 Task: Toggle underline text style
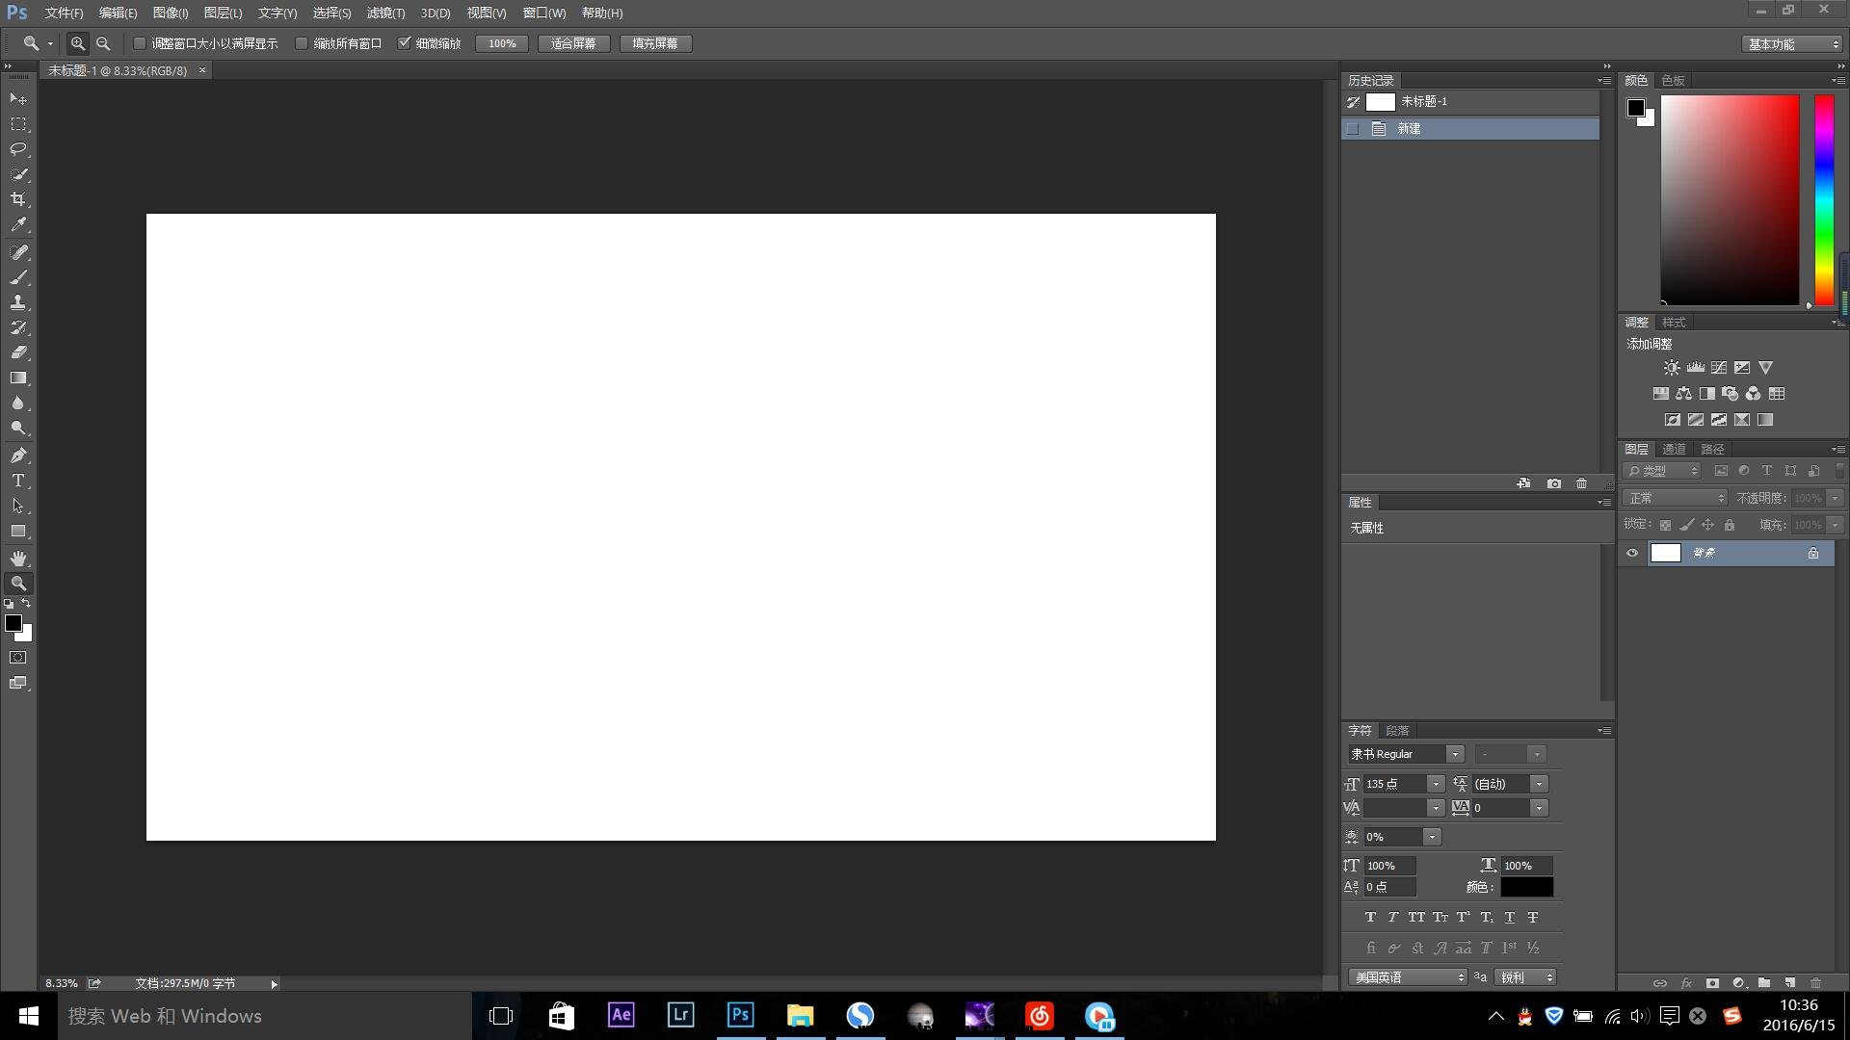click(x=1510, y=918)
